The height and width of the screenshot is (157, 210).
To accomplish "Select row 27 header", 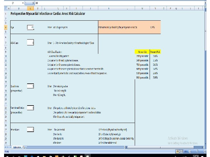I will tap(6, 129).
